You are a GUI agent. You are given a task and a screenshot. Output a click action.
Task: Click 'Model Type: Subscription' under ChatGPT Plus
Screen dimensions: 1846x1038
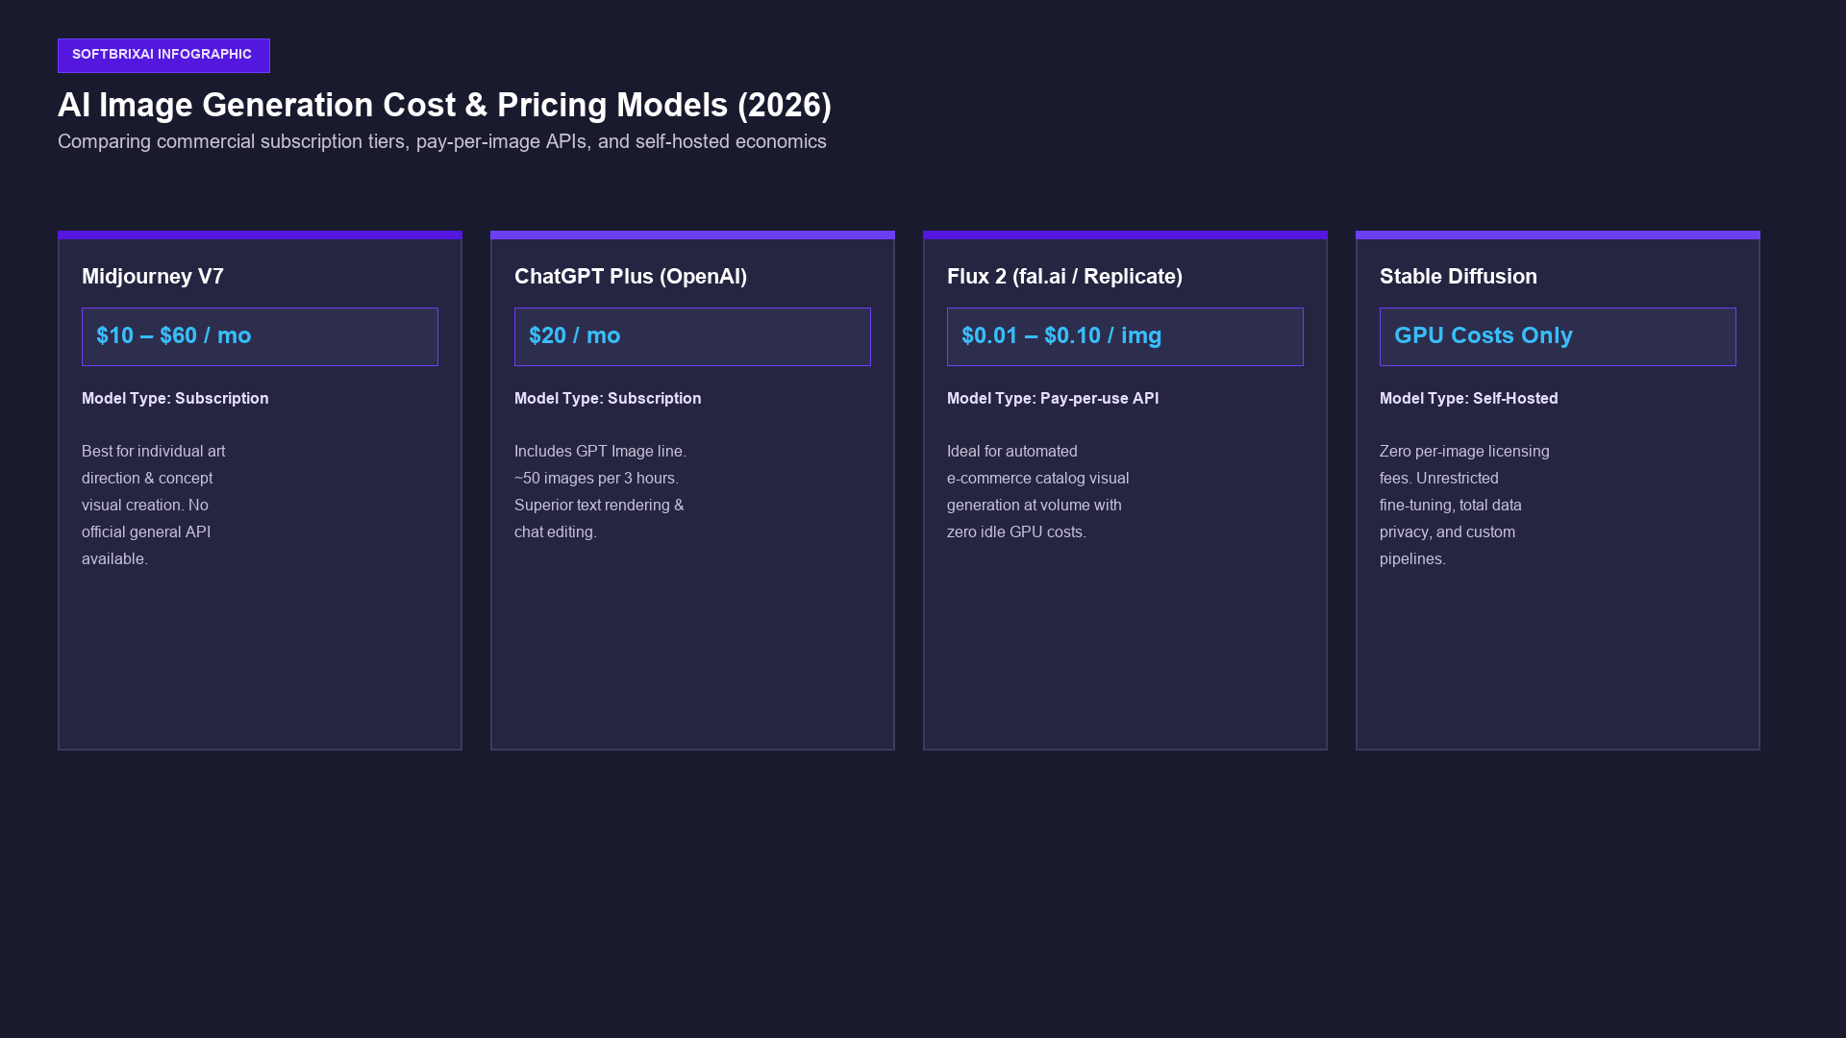click(x=608, y=398)
